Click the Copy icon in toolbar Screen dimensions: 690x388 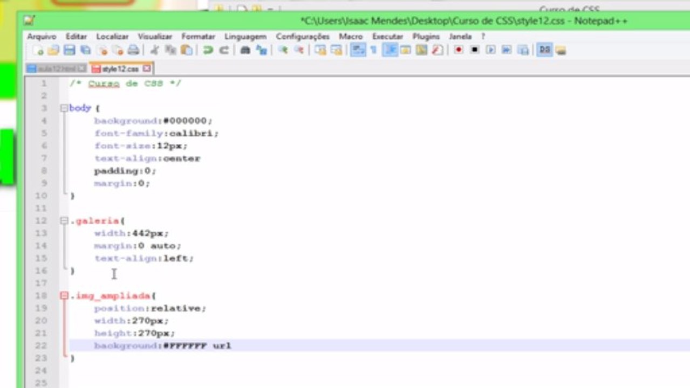click(170, 50)
